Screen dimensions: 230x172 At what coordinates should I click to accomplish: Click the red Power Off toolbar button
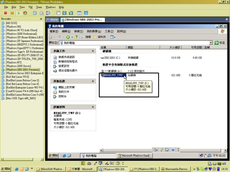click(5, 13)
